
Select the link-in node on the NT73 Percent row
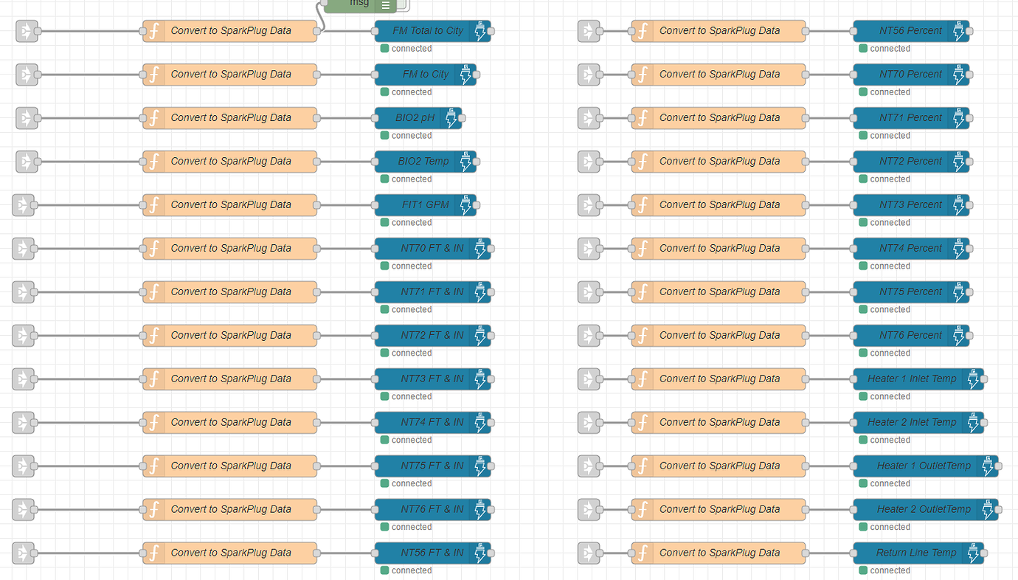(589, 205)
